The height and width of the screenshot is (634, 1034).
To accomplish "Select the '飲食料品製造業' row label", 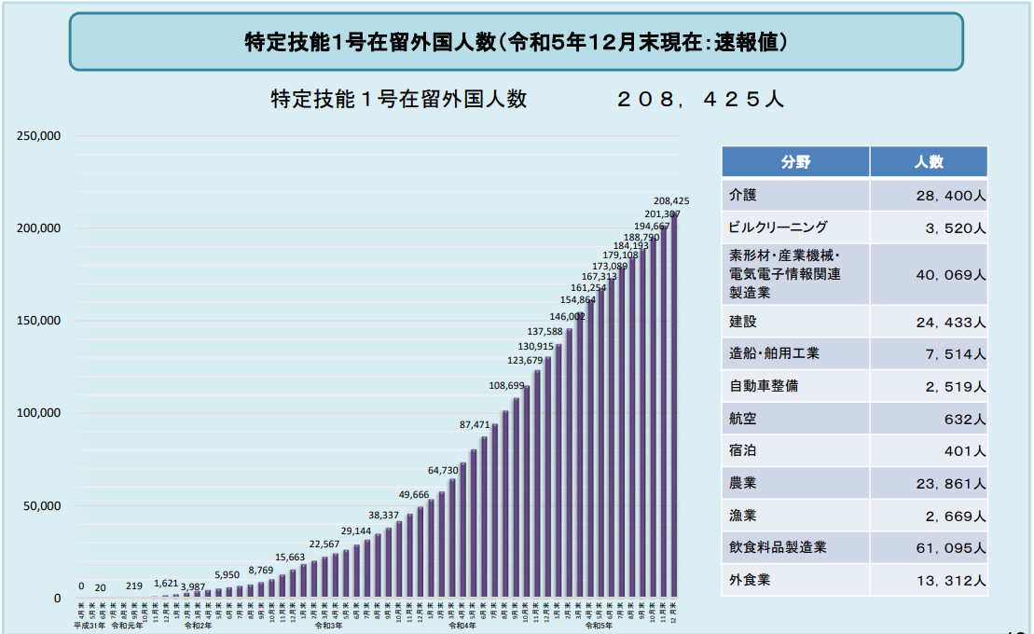I will point(778,547).
